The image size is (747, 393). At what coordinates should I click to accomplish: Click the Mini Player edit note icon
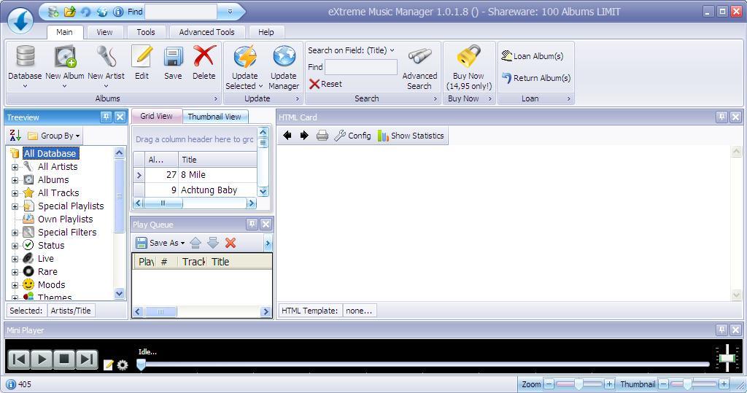109,365
